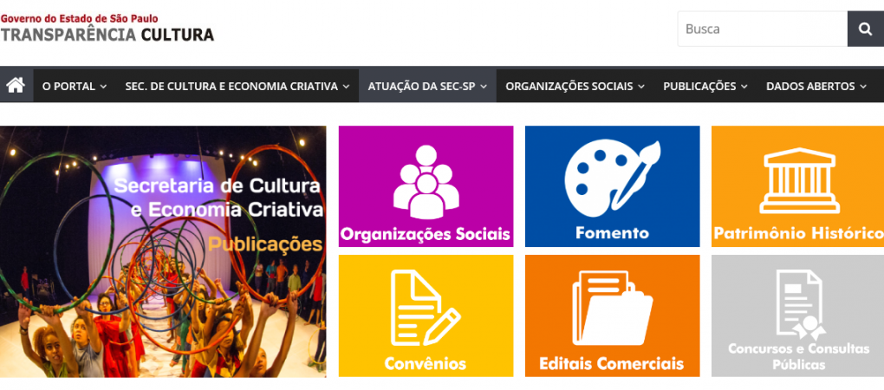Open the Publicações navigation menu
This screenshot has width=884, height=390.
click(x=705, y=86)
